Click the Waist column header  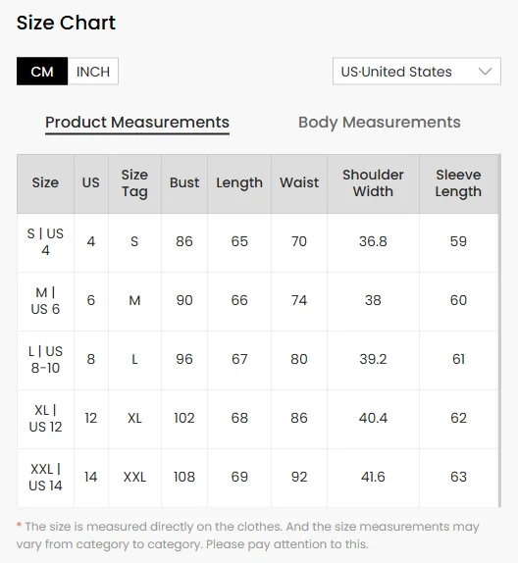(299, 182)
